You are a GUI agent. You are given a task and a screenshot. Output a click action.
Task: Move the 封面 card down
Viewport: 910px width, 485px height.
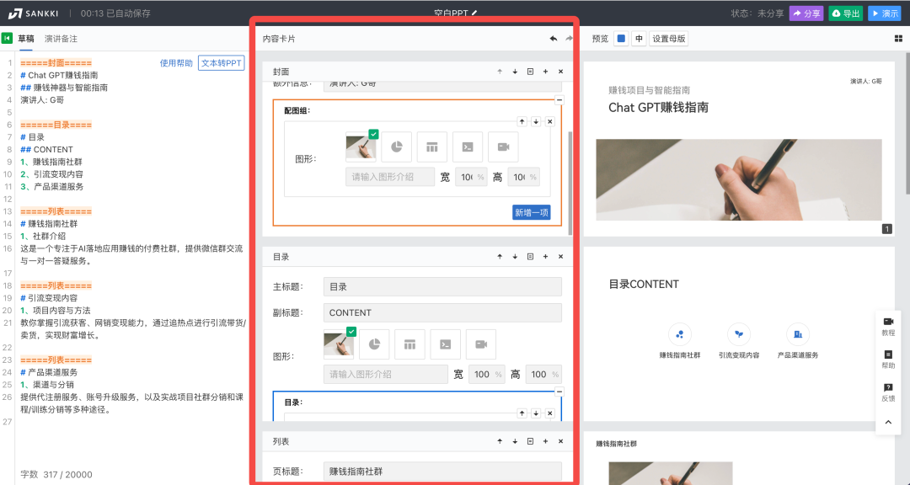coord(515,72)
